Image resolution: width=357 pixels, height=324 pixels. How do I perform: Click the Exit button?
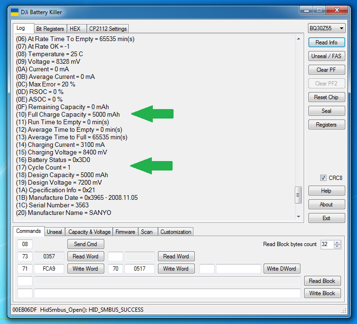pyautogui.click(x=326, y=218)
